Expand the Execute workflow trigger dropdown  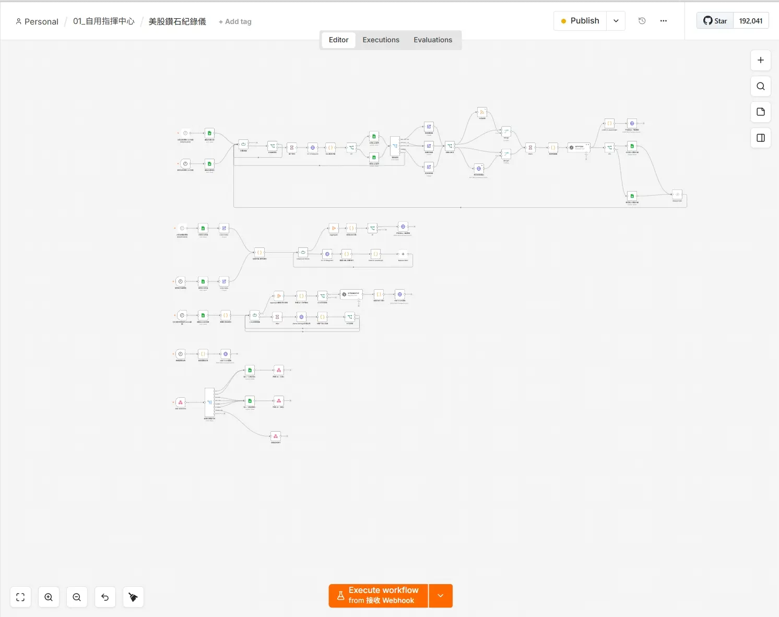[441, 596]
